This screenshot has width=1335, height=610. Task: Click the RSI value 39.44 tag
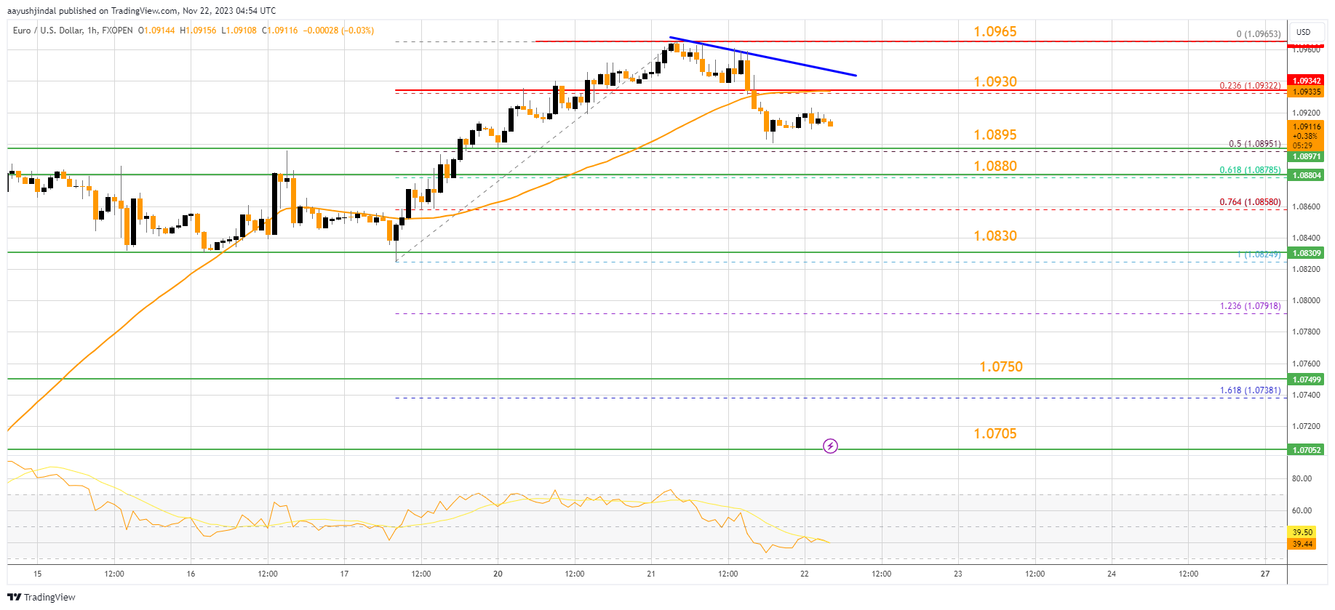[1302, 544]
